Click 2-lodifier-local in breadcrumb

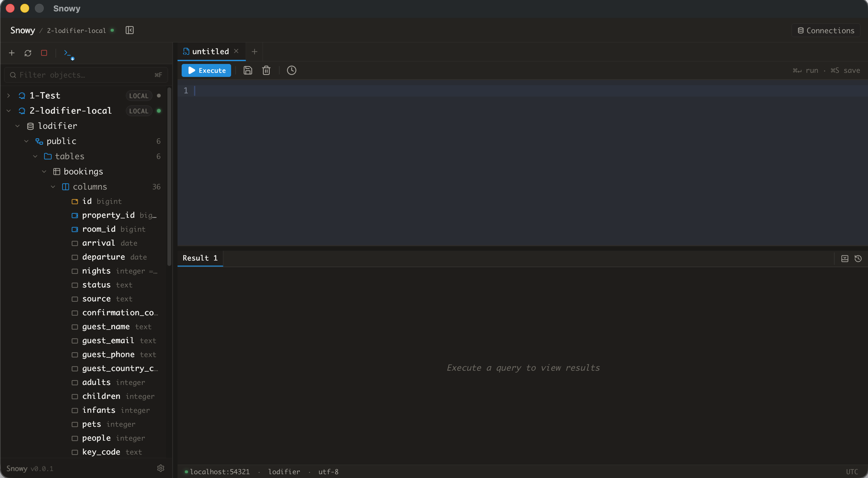pos(76,31)
